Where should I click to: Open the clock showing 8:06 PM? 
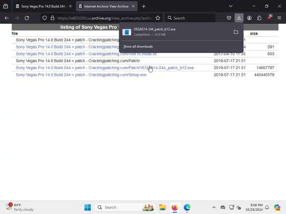coord(254,207)
